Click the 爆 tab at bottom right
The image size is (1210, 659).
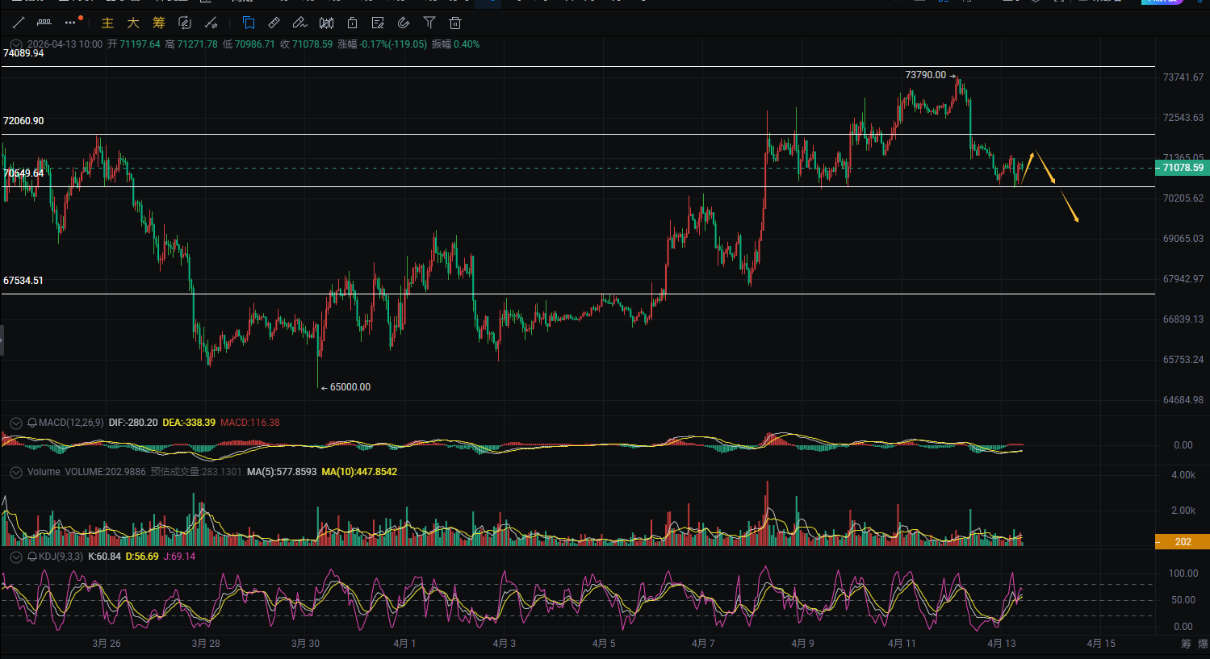pyautogui.click(x=1204, y=644)
